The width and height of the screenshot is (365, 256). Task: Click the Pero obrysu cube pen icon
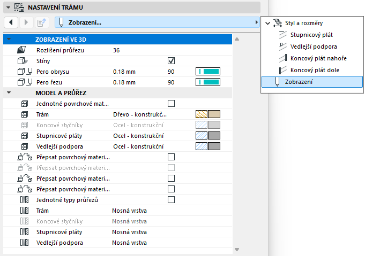pos(25,72)
